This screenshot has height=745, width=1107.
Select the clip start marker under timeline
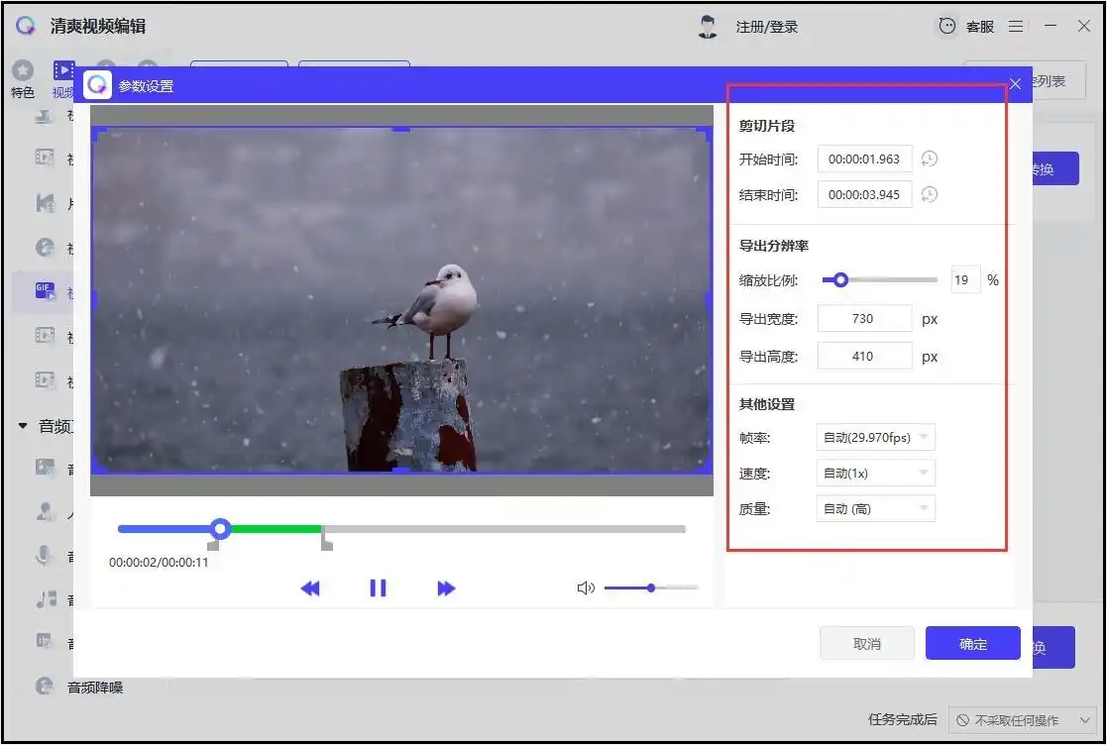[x=213, y=545]
